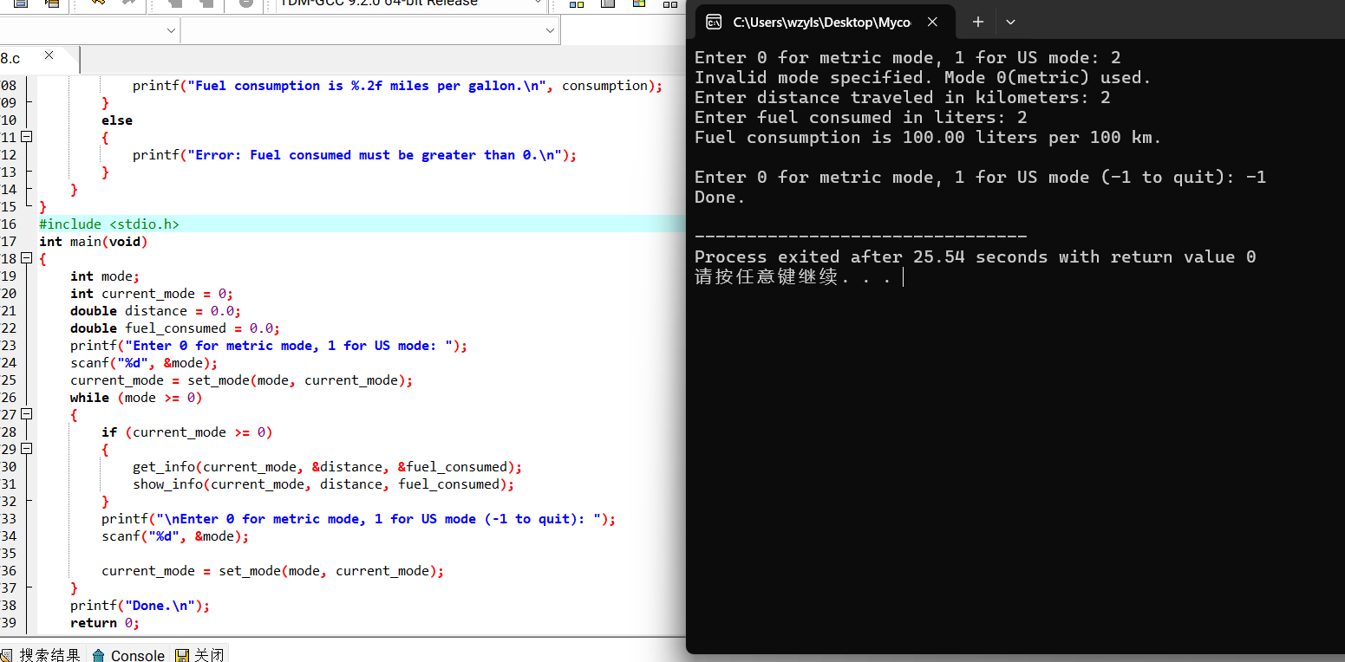Click the set_mode assignment on line 36

[x=273, y=570]
